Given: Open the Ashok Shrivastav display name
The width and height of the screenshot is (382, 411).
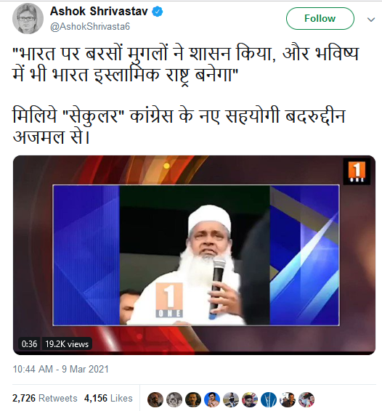Looking at the screenshot, I should [99, 12].
